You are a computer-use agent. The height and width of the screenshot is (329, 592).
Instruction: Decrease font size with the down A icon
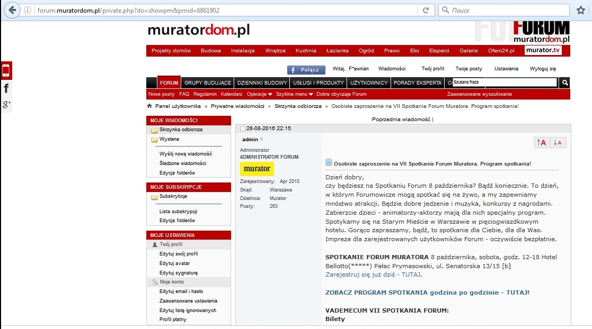(x=558, y=142)
